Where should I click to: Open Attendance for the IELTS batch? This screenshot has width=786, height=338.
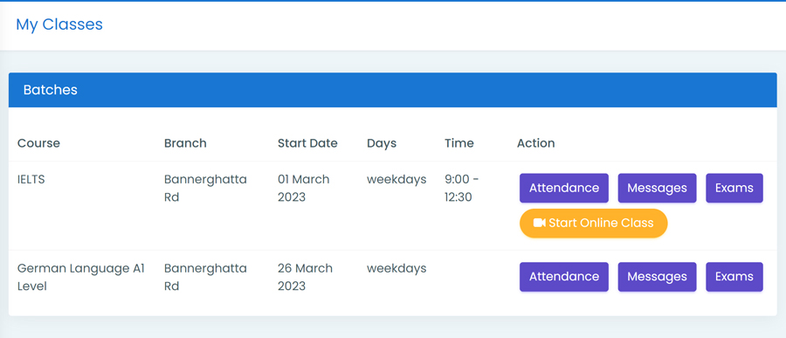click(564, 188)
